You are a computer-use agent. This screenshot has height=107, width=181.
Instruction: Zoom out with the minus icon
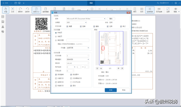[92, 9]
